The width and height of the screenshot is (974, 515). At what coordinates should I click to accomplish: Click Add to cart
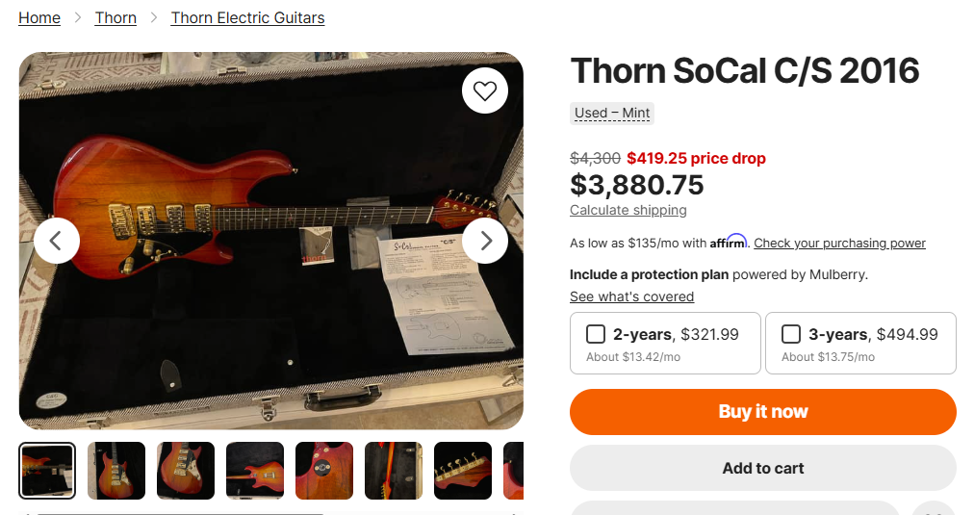(x=762, y=468)
